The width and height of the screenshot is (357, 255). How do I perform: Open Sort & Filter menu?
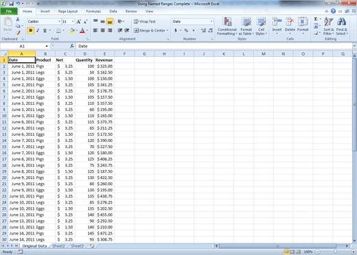point(329,26)
